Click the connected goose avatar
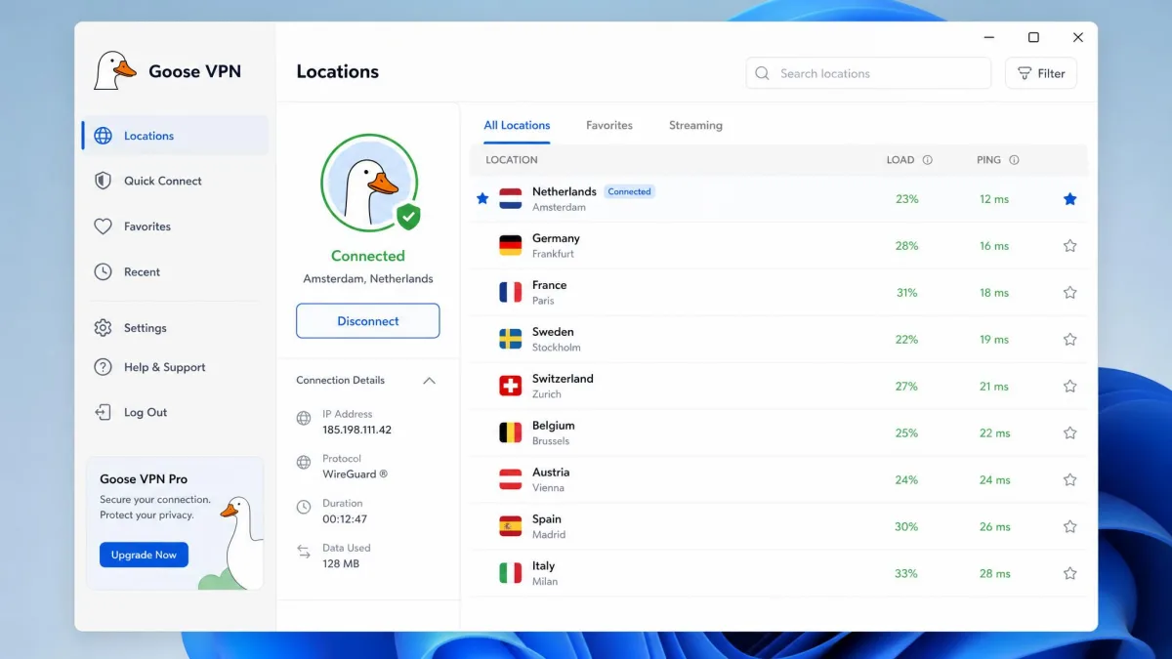1172x659 pixels. tap(368, 182)
